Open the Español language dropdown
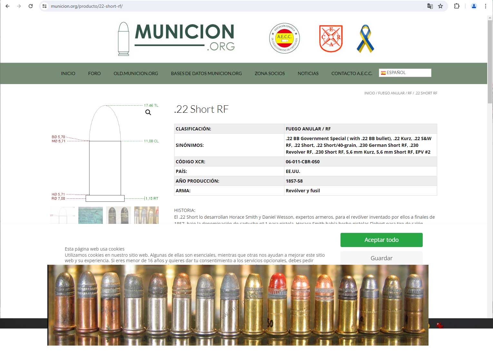493x353 pixels. [405, 73]
